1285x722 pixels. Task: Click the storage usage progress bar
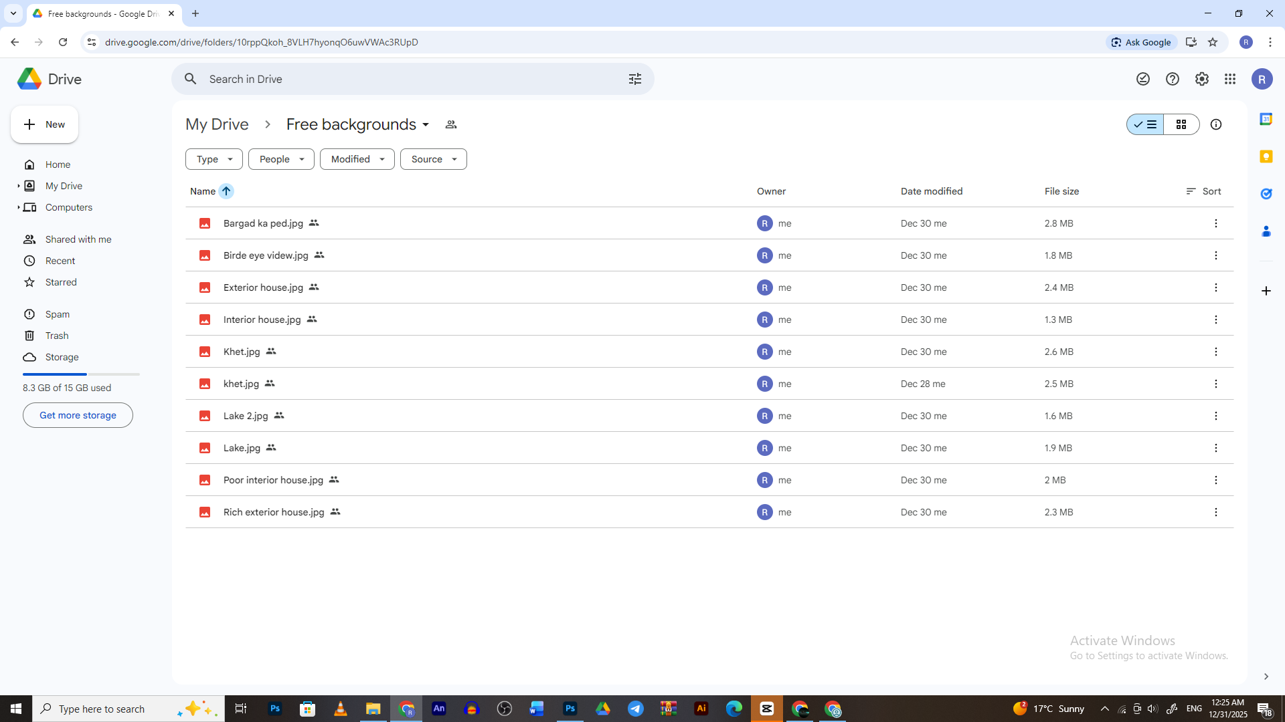pos(81,374)
